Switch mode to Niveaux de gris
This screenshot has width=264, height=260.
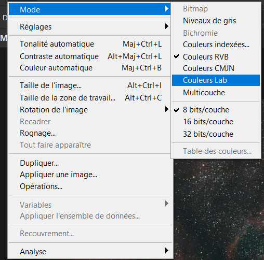click(x=216, y=21)
